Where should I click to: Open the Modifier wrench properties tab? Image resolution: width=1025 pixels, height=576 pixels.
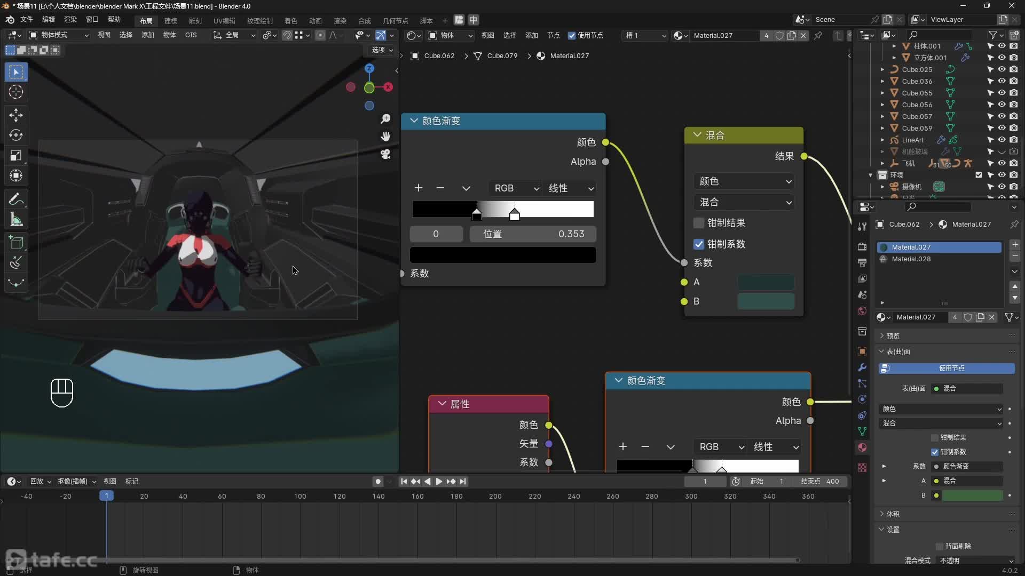point(862,367)
